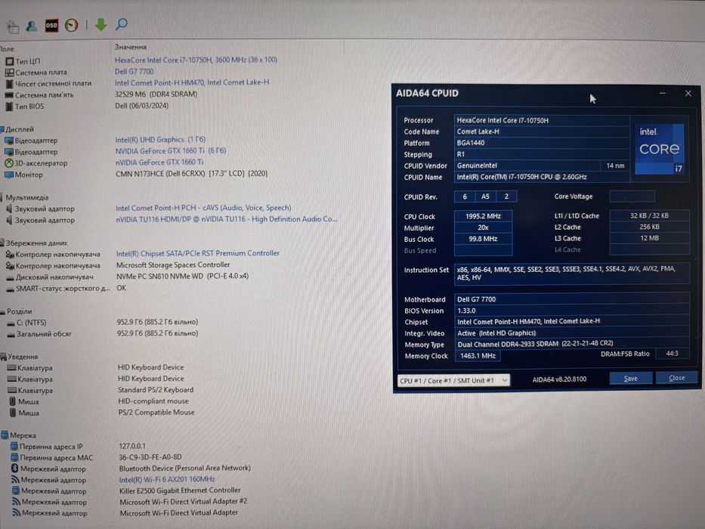Open the Intel(R) Chipset SATA/PCIe RST Premium Controller link
This screenshot has width=705, height=529.
(x=198, y=253)
